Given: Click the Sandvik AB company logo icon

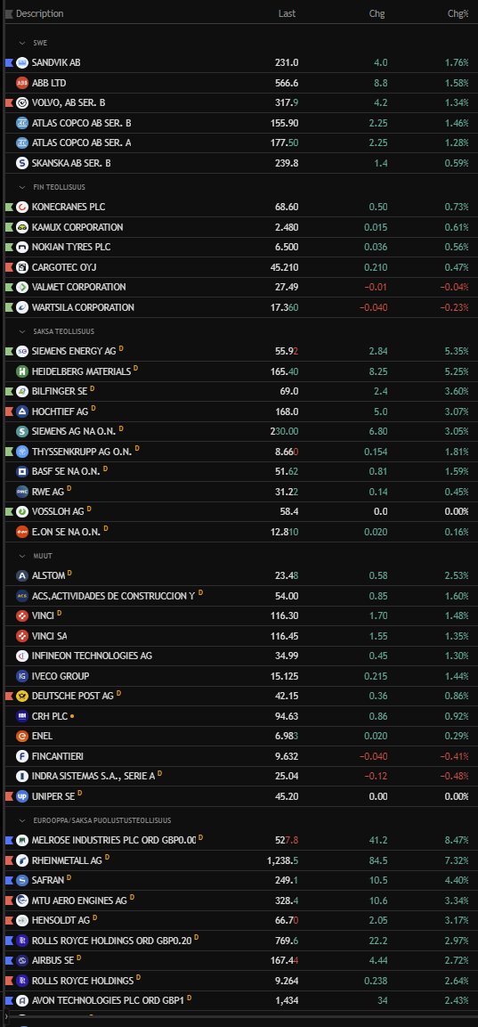Looking at the screenshot, I should 21,63.
